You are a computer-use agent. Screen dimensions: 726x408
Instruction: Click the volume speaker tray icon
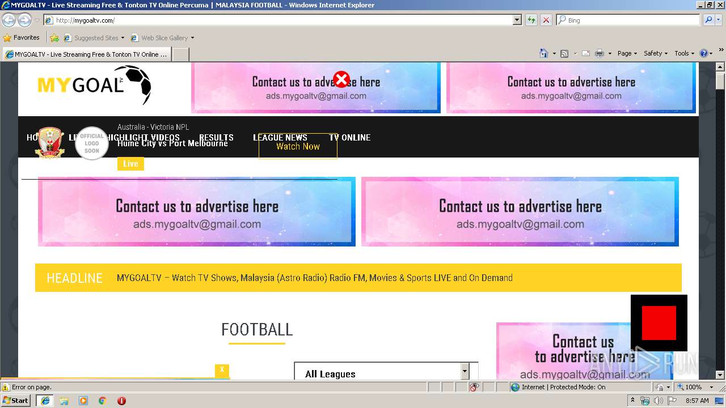[658, 401]
